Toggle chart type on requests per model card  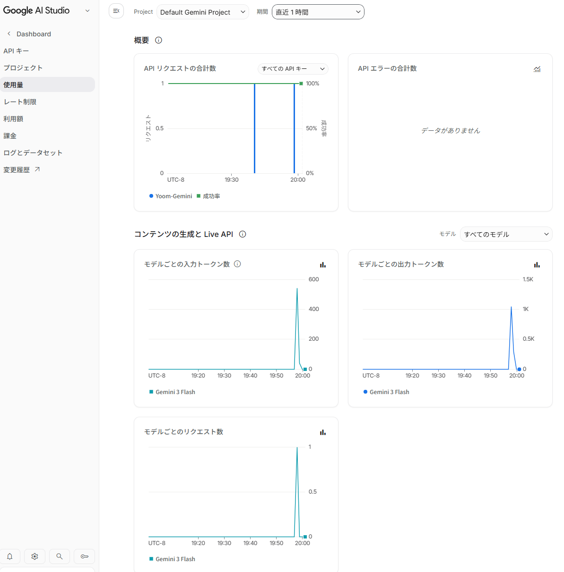click(x=323, y=432)
